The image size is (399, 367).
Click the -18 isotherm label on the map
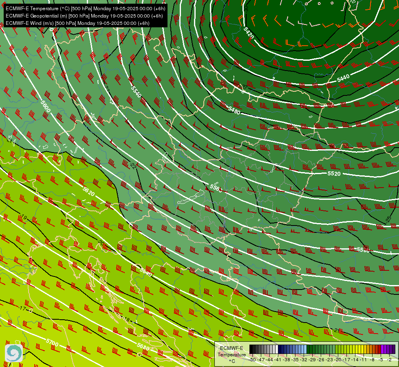coord(126,319)
